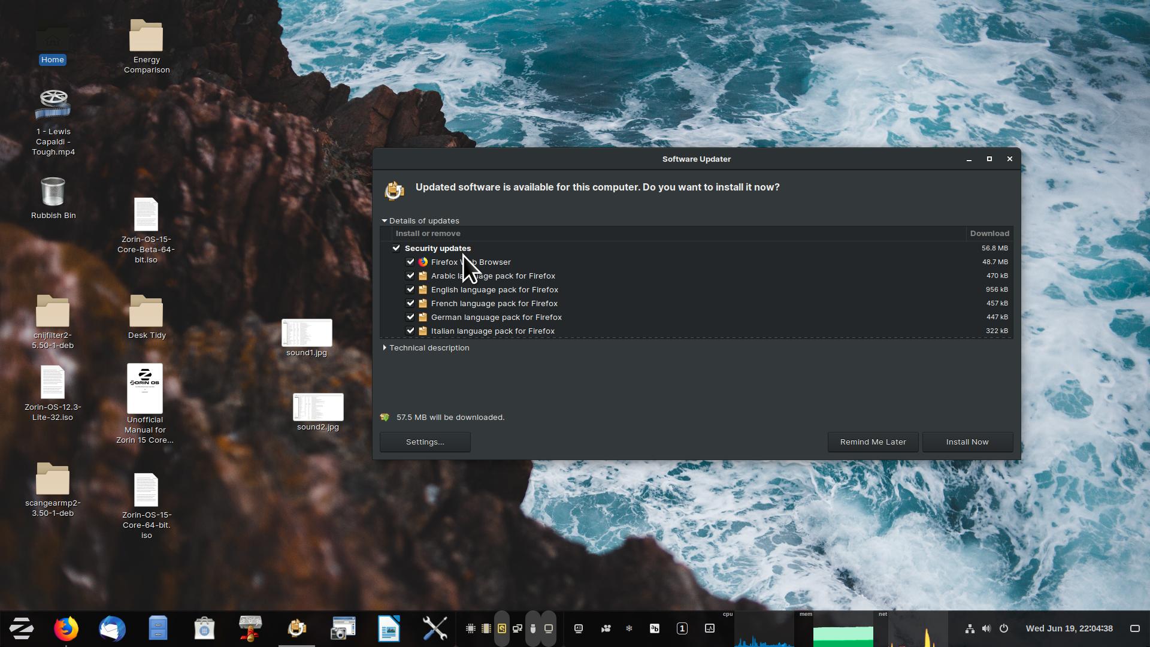This screenshot has width=1150, height=647.
Task: Uncheck Italian language pack for Firefox
Action: (410, 331)
